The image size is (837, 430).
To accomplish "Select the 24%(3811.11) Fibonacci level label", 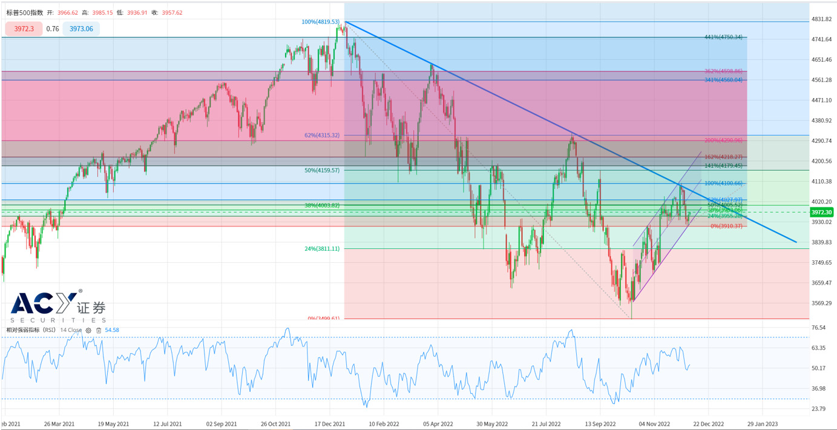I will [x=321, y=248].
